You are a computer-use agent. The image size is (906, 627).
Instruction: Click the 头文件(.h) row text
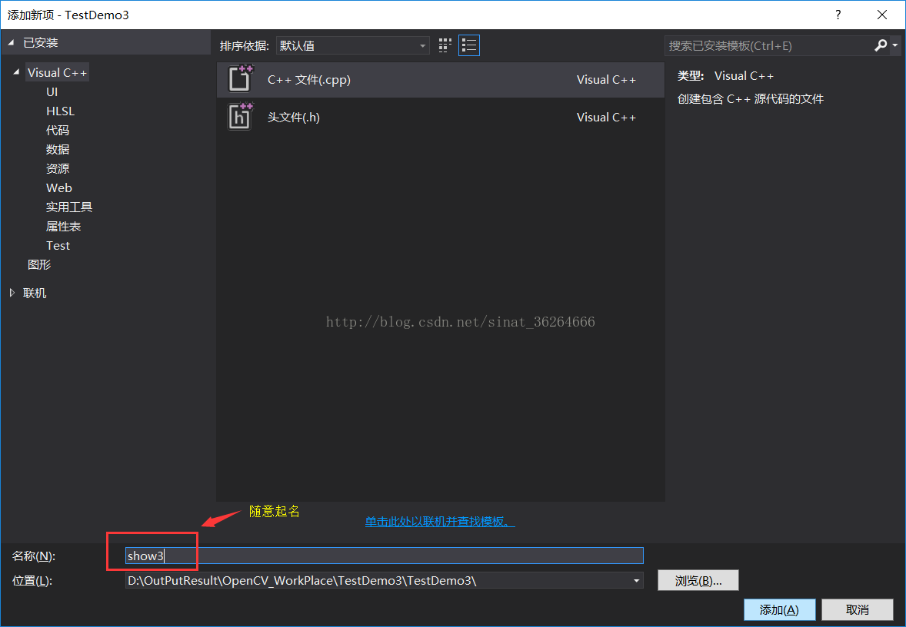click(x=294, y=118)
